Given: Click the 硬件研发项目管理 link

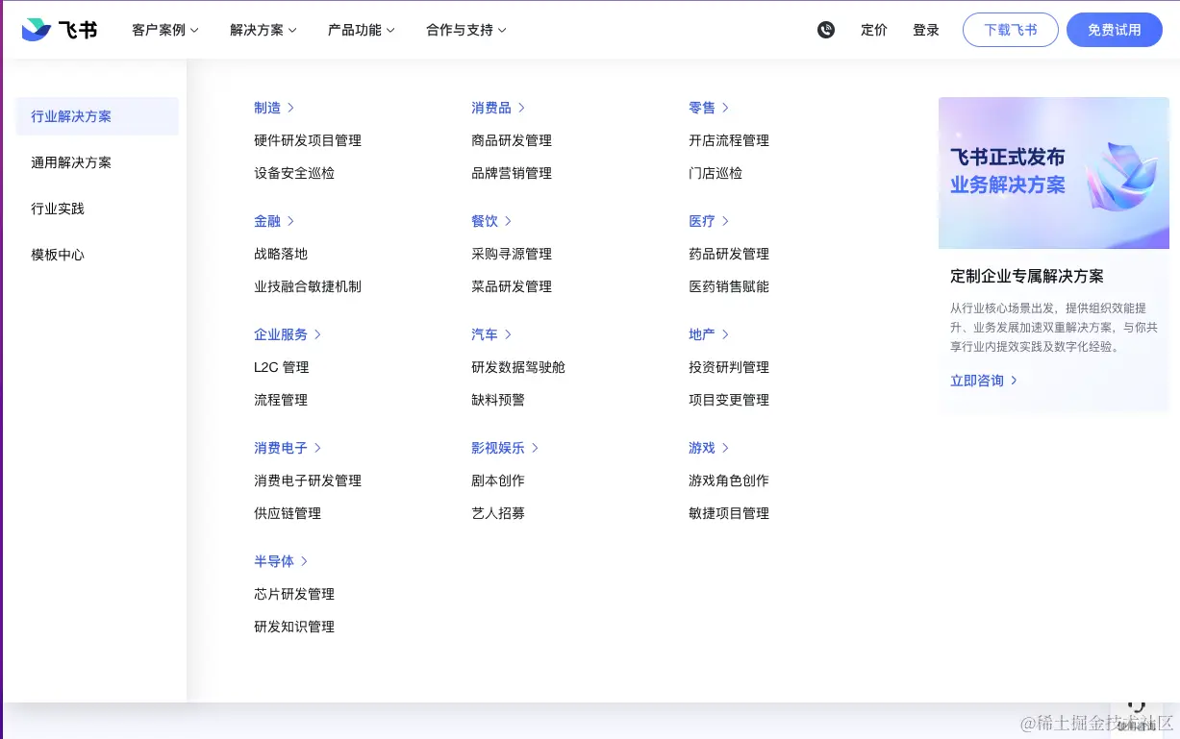Looking at the screenshot, I should [308, 140].
